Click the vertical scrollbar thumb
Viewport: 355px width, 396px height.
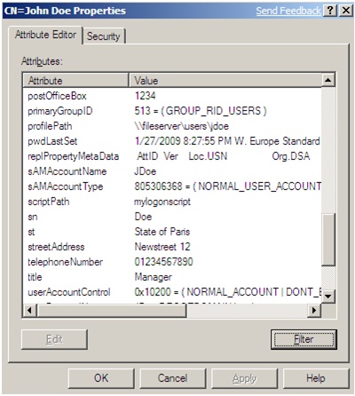328,240
